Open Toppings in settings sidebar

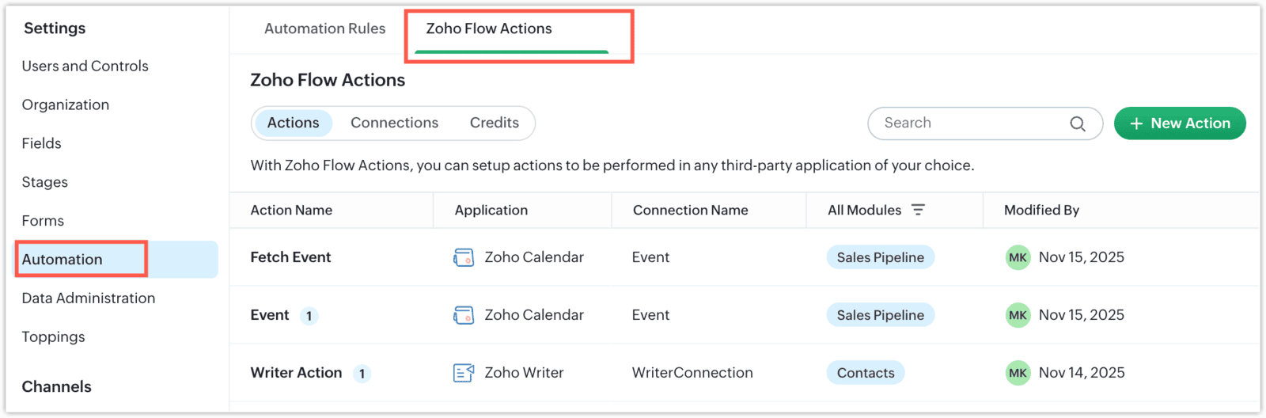(53, 336)
